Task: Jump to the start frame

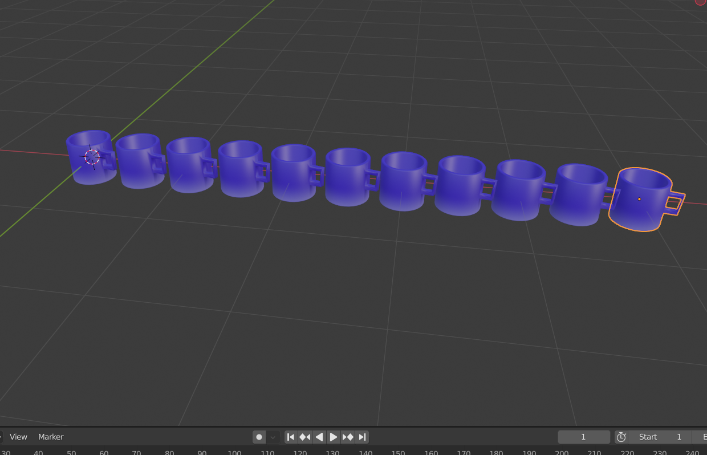Action: click(291, 437)
